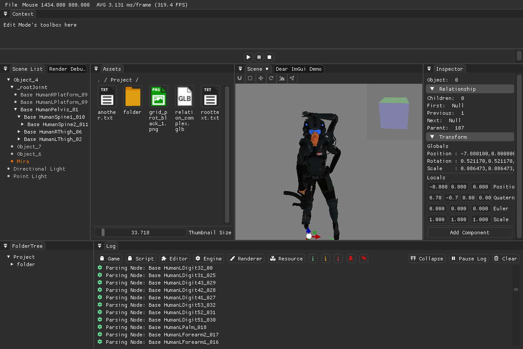The width and height of the screenshot is (523, 349).
Task: Open the Render Debug tab
Action: (x=67, y=68)
